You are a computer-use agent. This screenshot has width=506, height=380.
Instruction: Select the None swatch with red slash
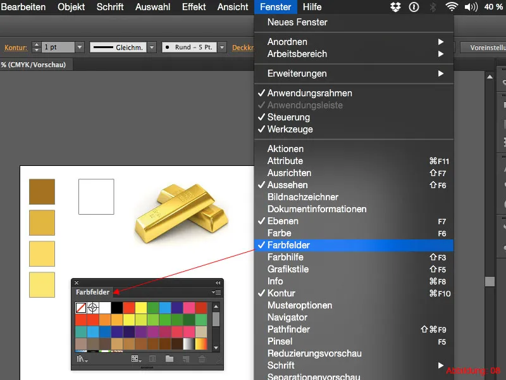[81, 308]
